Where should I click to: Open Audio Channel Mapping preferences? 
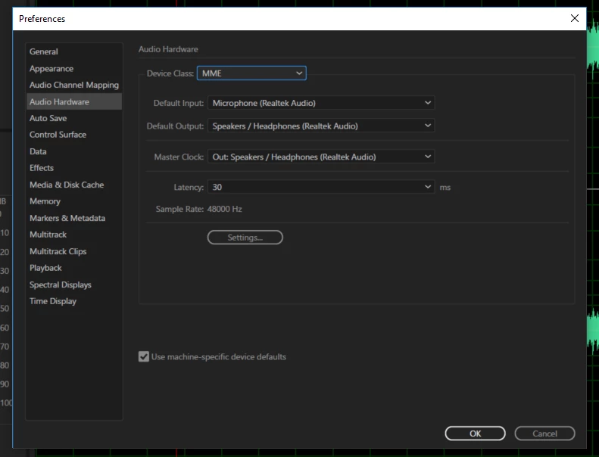click(x=73, y=85)
